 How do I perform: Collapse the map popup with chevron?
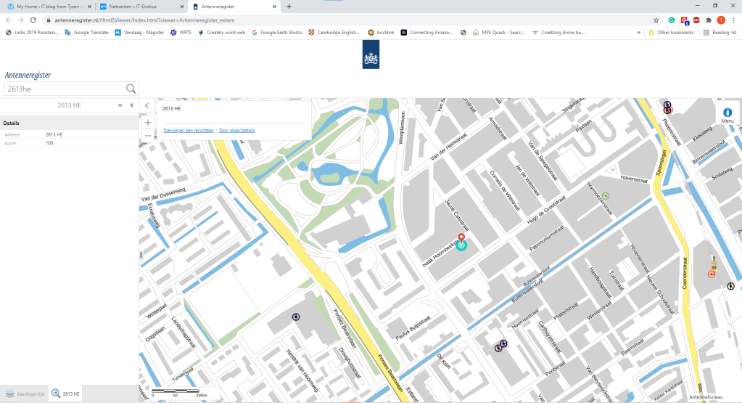pyautogui.click(x=147, y=106)
